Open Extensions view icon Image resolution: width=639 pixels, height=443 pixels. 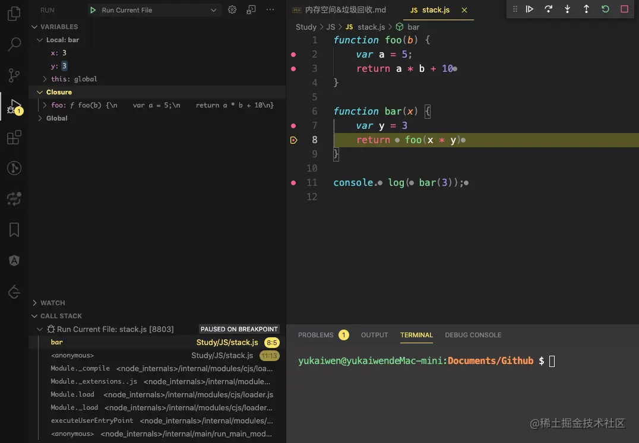click(14, 137)
